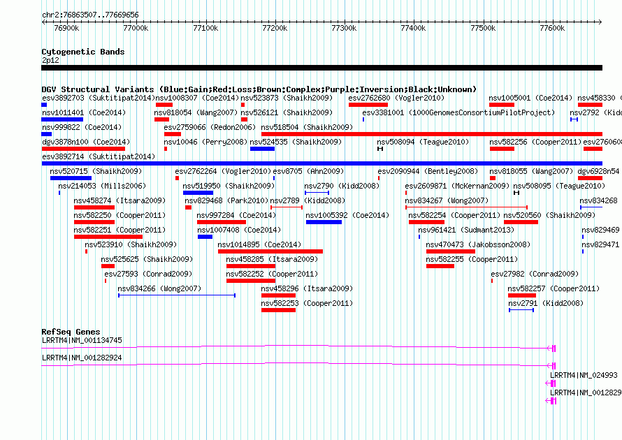This screenshot has width=622, height=440.
Task: Click LRRTM4|NM_024993 gene label
Action: (x=584, y=375)
